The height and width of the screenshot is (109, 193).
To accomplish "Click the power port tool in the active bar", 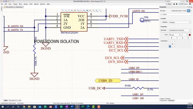I will coord(81,11).
